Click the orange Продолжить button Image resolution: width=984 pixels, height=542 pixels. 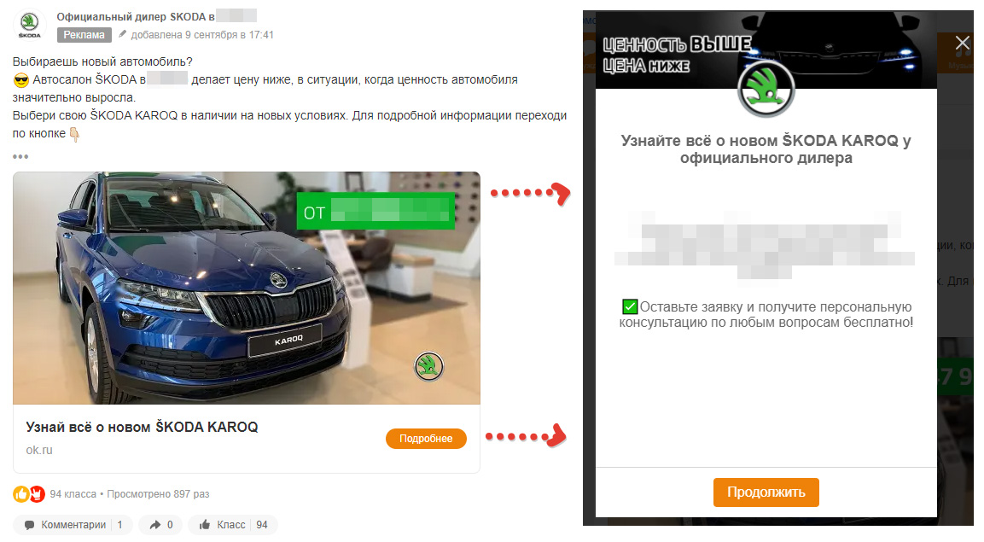point(766,492)
